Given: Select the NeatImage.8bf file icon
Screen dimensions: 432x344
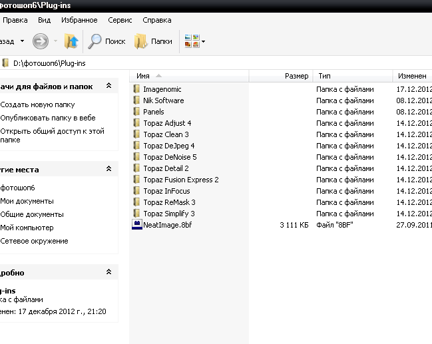Looking at the screenshot, I should tap(137, 225).
